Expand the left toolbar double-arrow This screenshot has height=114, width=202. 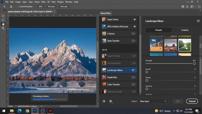coord(1,10)
